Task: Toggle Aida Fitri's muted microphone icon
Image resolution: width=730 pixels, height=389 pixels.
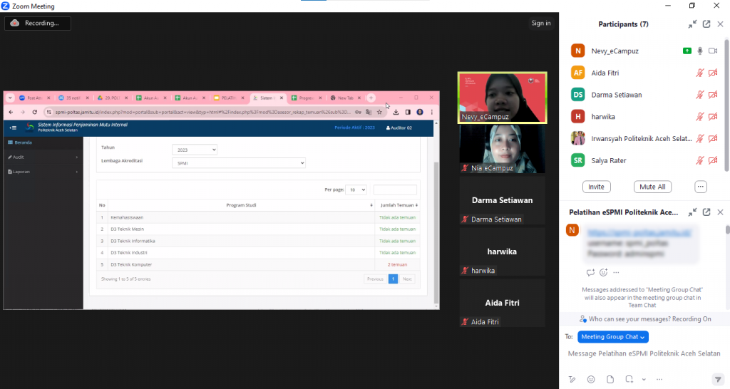Action: [x=700, y=73]
